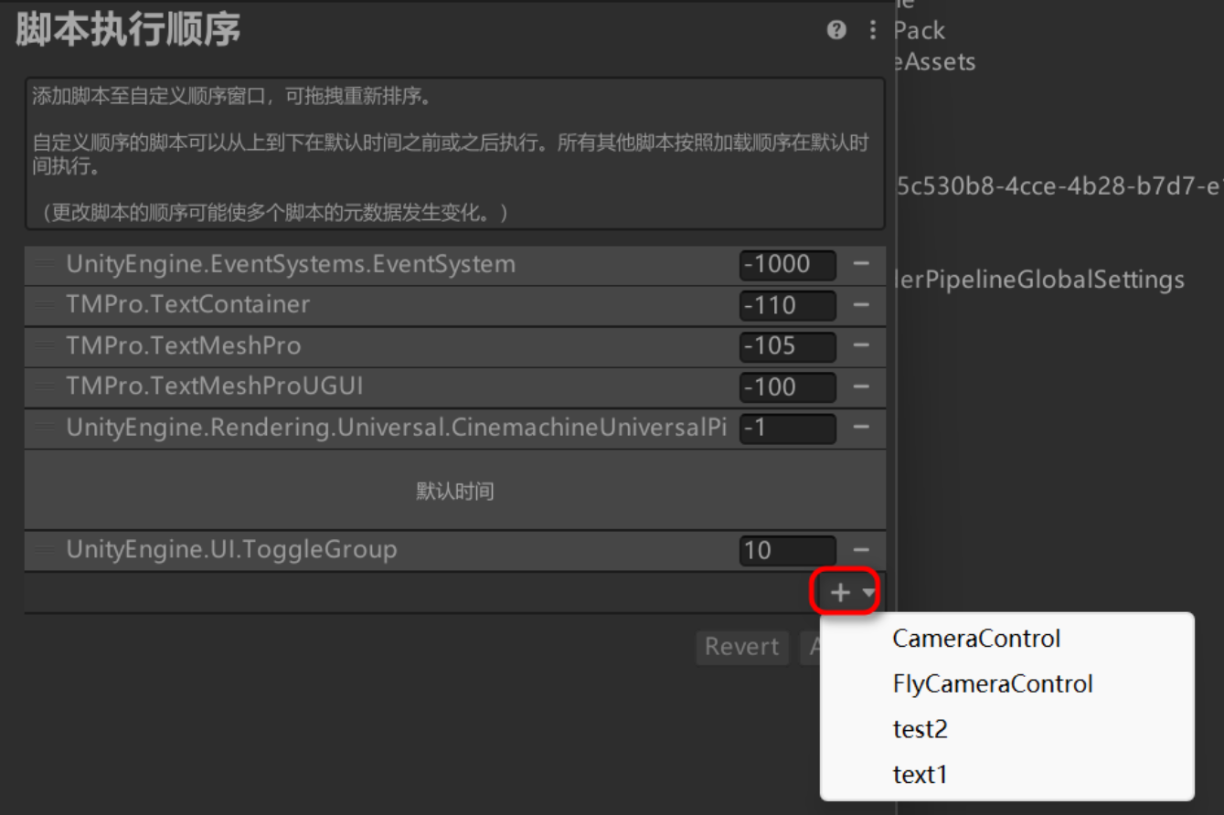Open the panel's three-dot overflow menu
The image size is (1224, 815).
coord(871,29)
